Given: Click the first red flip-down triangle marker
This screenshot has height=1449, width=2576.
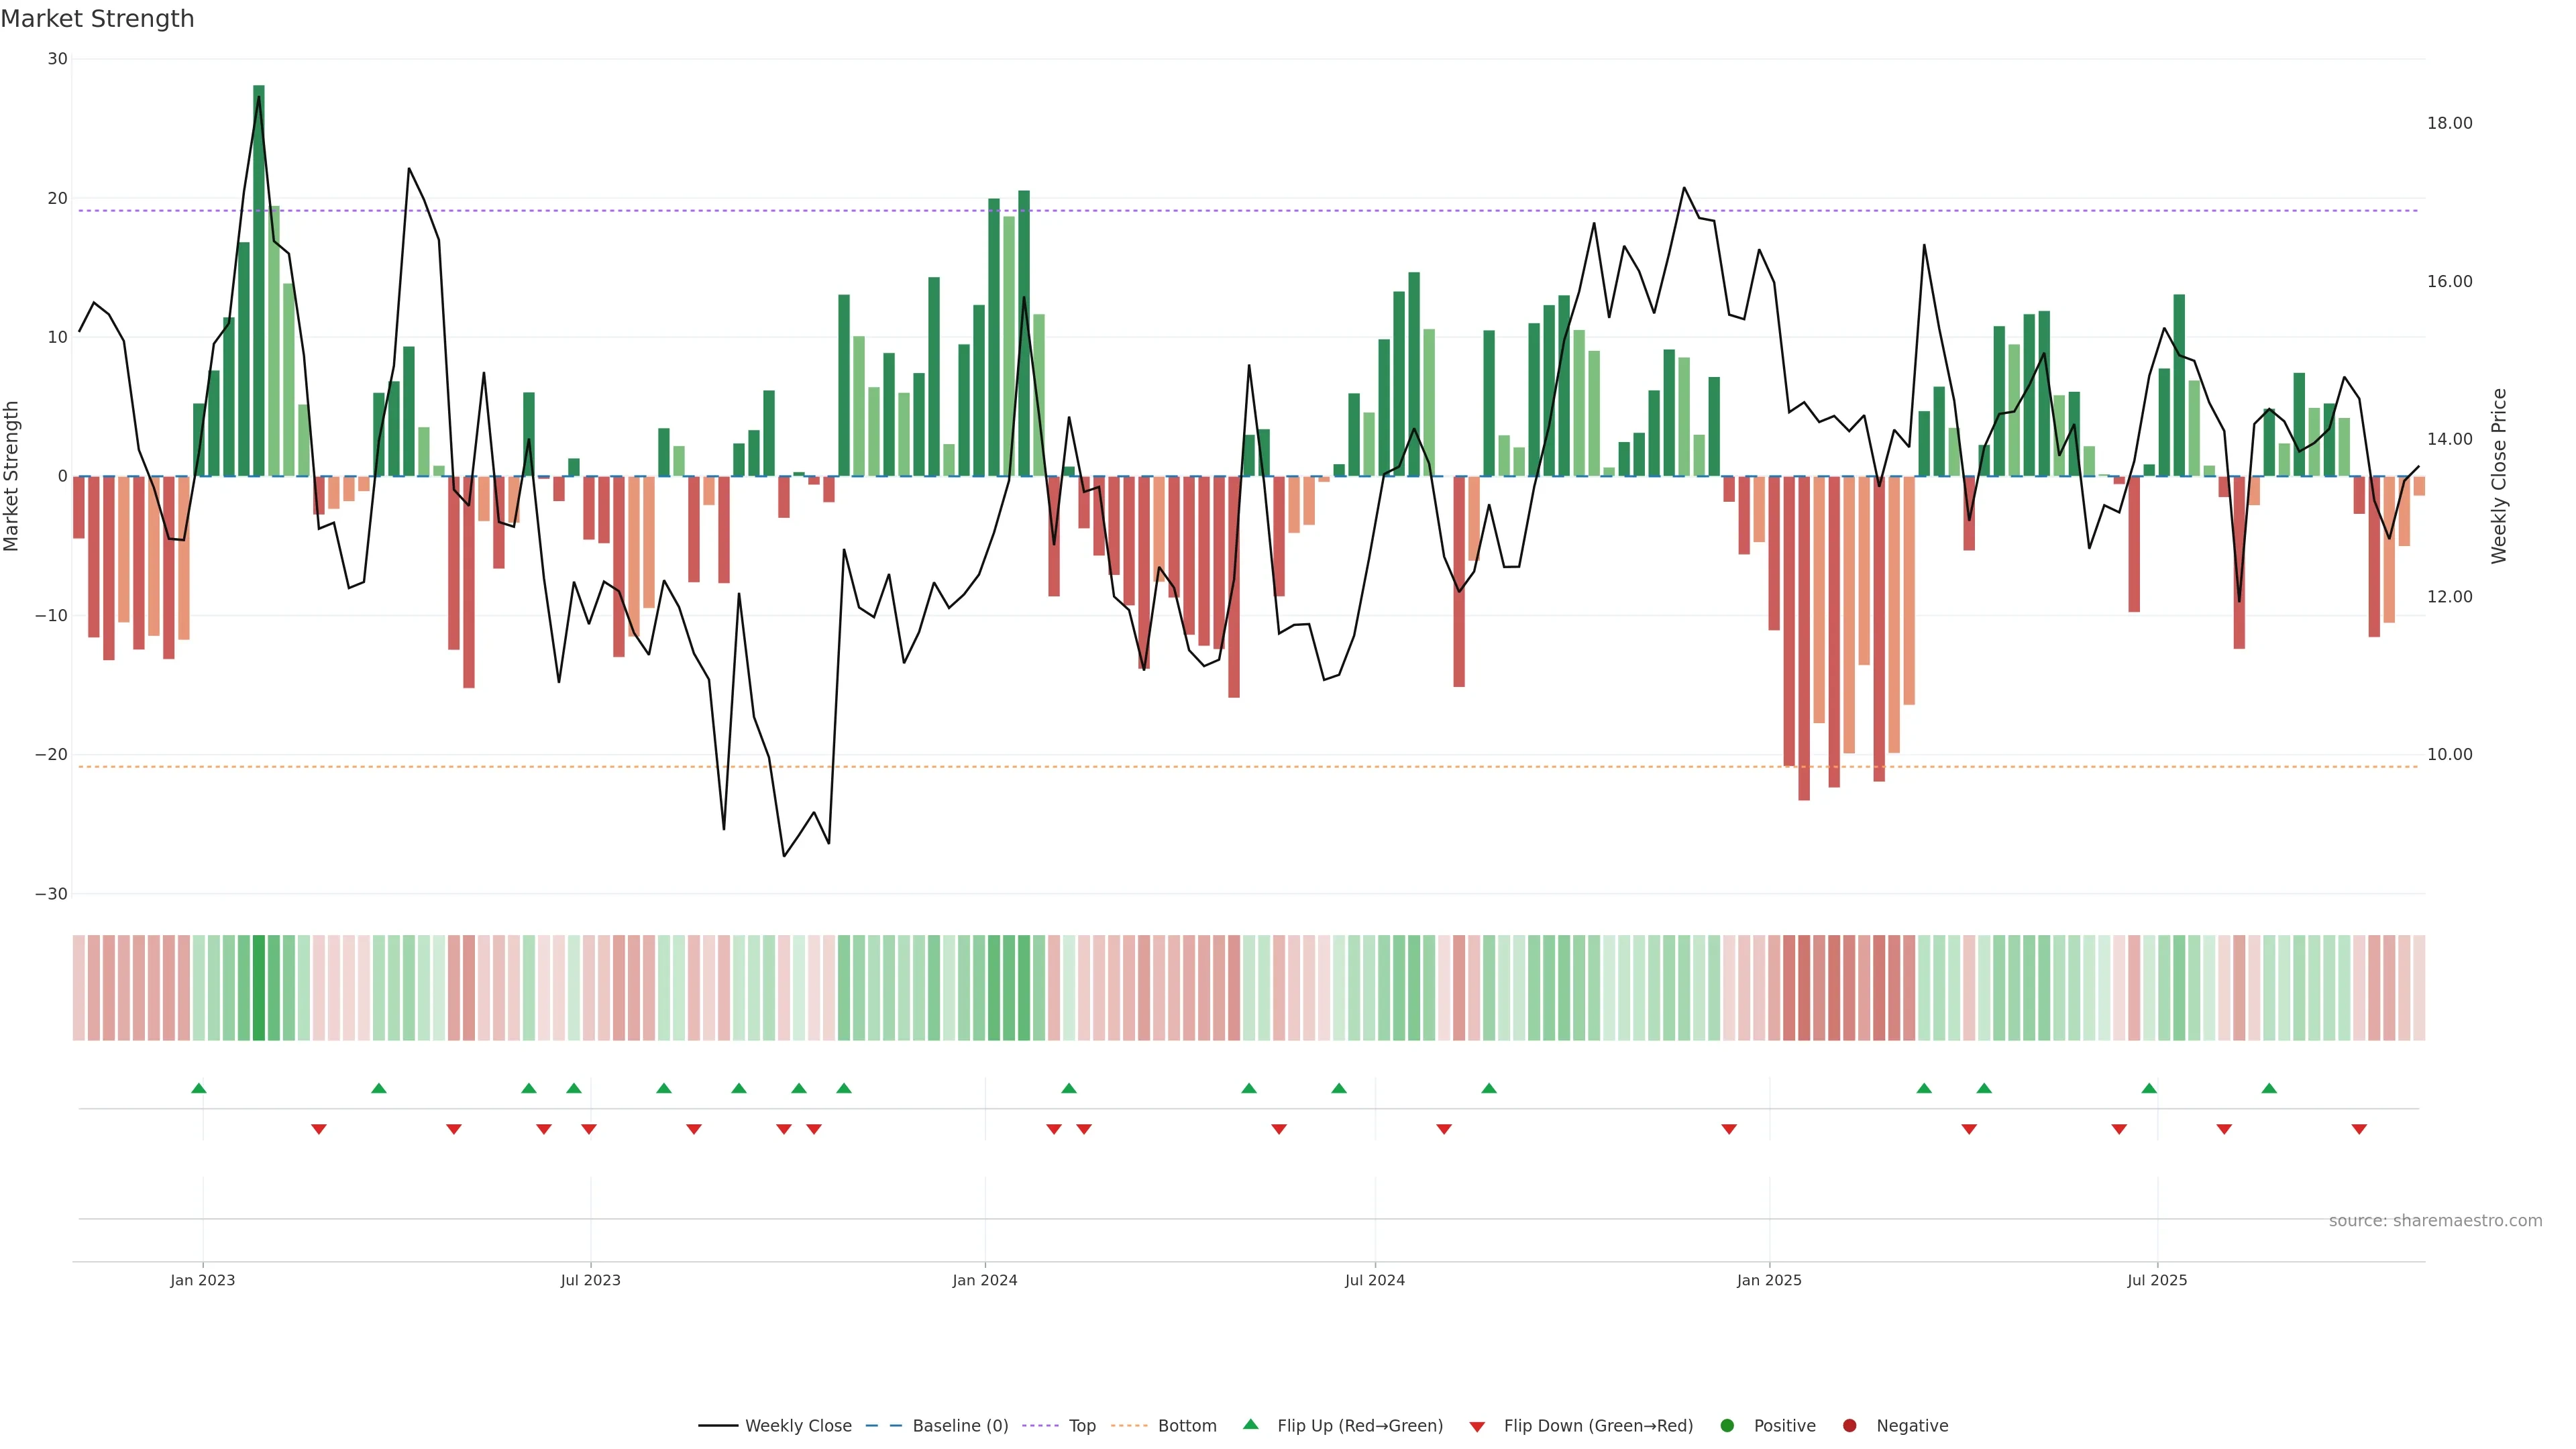Looking at the screenshot, I should tap(319, 1129).
